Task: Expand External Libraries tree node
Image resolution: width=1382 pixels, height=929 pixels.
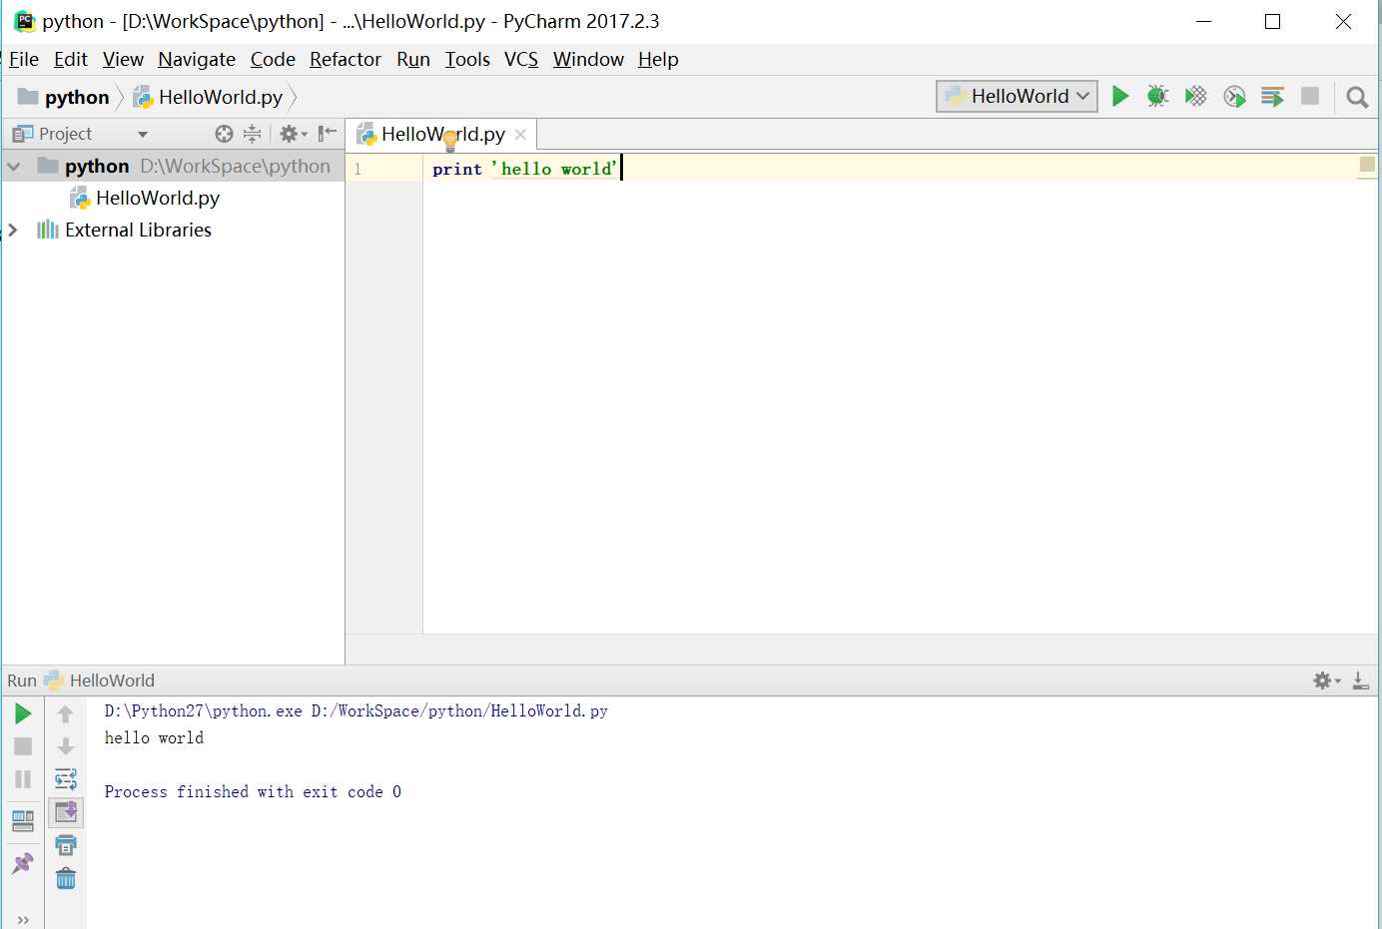Action: (13, 231)
